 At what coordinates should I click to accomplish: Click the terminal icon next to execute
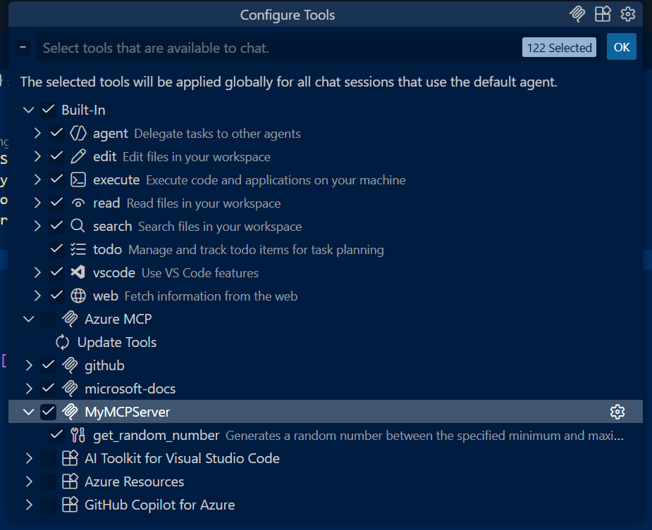(x=78, y=179)
